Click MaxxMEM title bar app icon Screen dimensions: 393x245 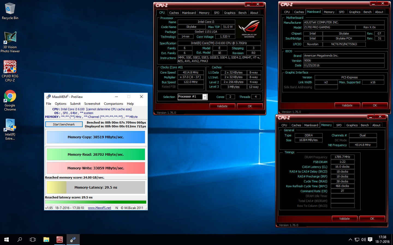[x=49, y=97]
